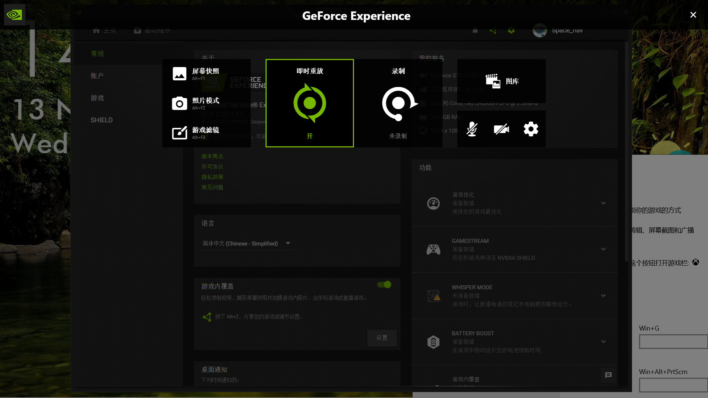Click the WHISPER MODE warning icon
This screenshot has height=398, width=708.
click(x=434, y=296)
